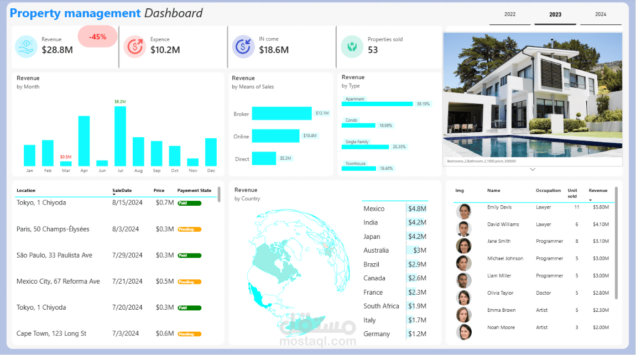This screenshot has width=636, height=355.
Task: Select Japan in the country list
Action: (x=372, y=237)
